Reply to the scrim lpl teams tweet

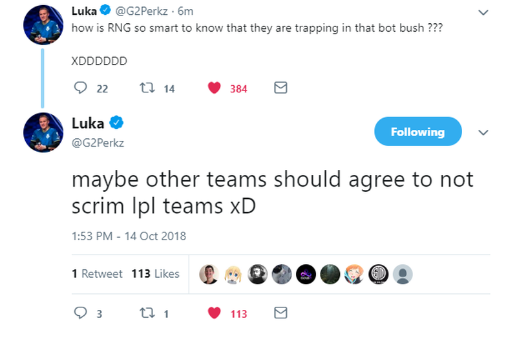pyautogui.click(x=80, y=313)
